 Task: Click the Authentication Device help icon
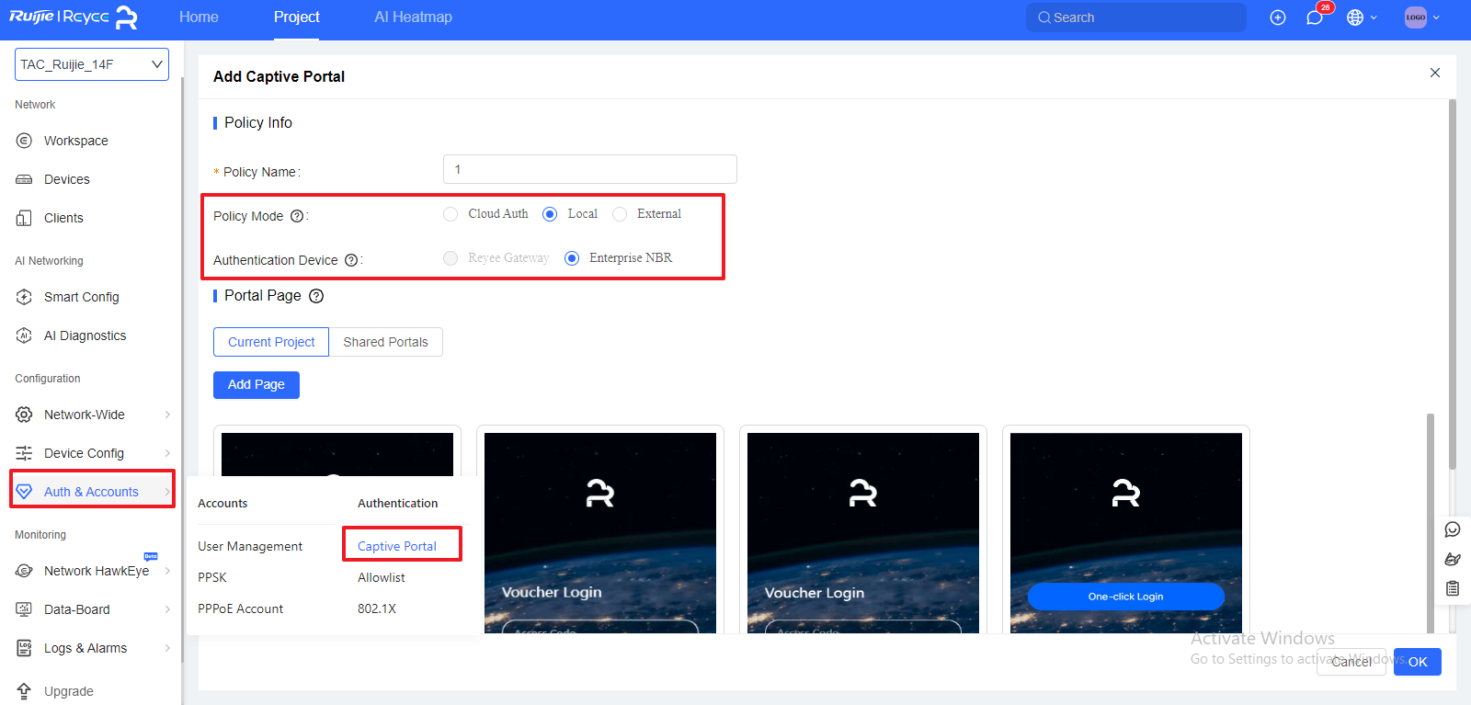[351, 260]
